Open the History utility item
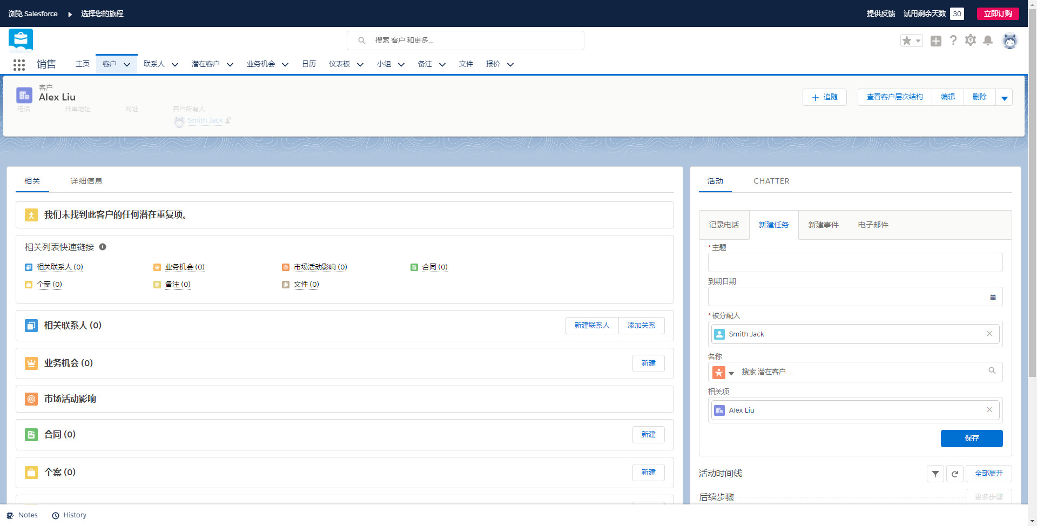The height and width of the screenshot is (526, 1037). [69, 515]
